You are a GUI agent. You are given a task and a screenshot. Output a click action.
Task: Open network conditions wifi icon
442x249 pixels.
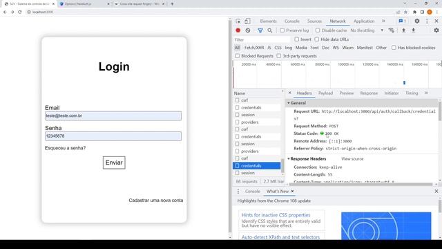pos(392,30)
